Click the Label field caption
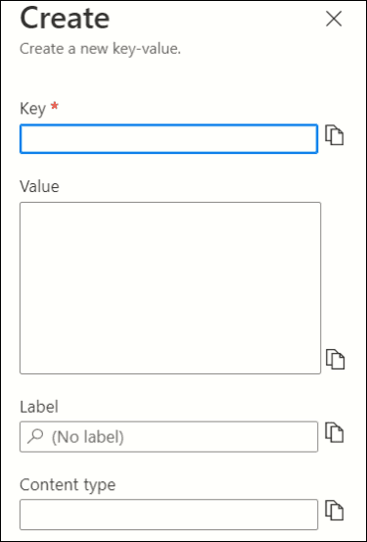The width and height of the screenshot is (367, 542). pos(39,407)
